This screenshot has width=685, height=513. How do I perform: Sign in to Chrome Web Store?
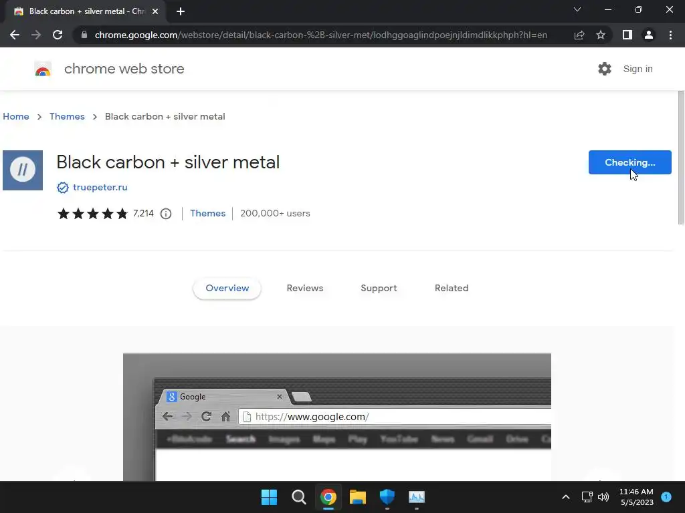point(638,69)
